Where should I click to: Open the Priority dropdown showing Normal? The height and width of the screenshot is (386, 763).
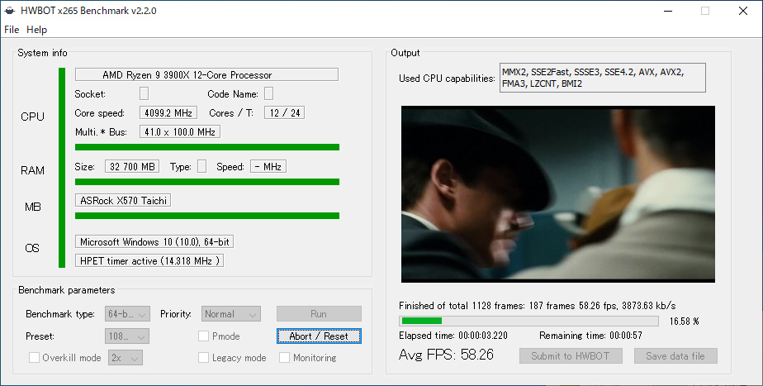coord(230,314)
